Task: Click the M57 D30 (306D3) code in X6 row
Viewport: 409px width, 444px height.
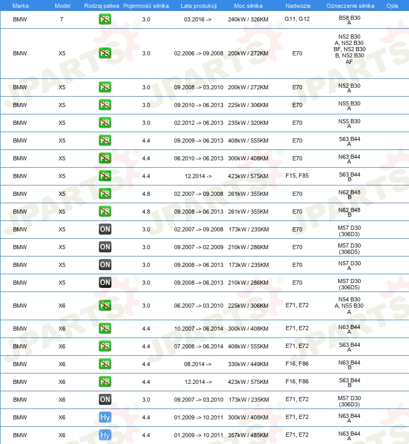Action: point(349,401)
